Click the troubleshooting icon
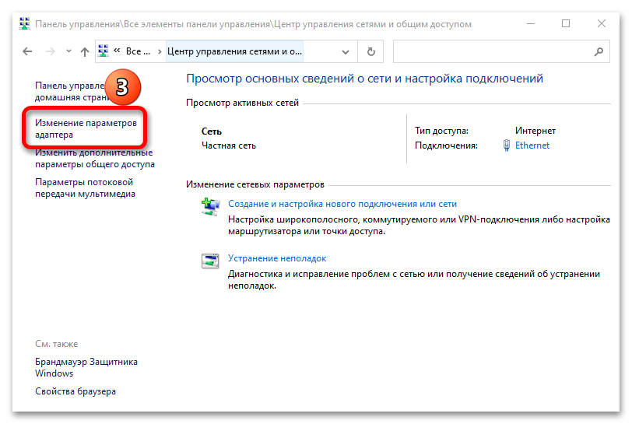The height and width of the screenshot is (424, 632). pos(210,261)
